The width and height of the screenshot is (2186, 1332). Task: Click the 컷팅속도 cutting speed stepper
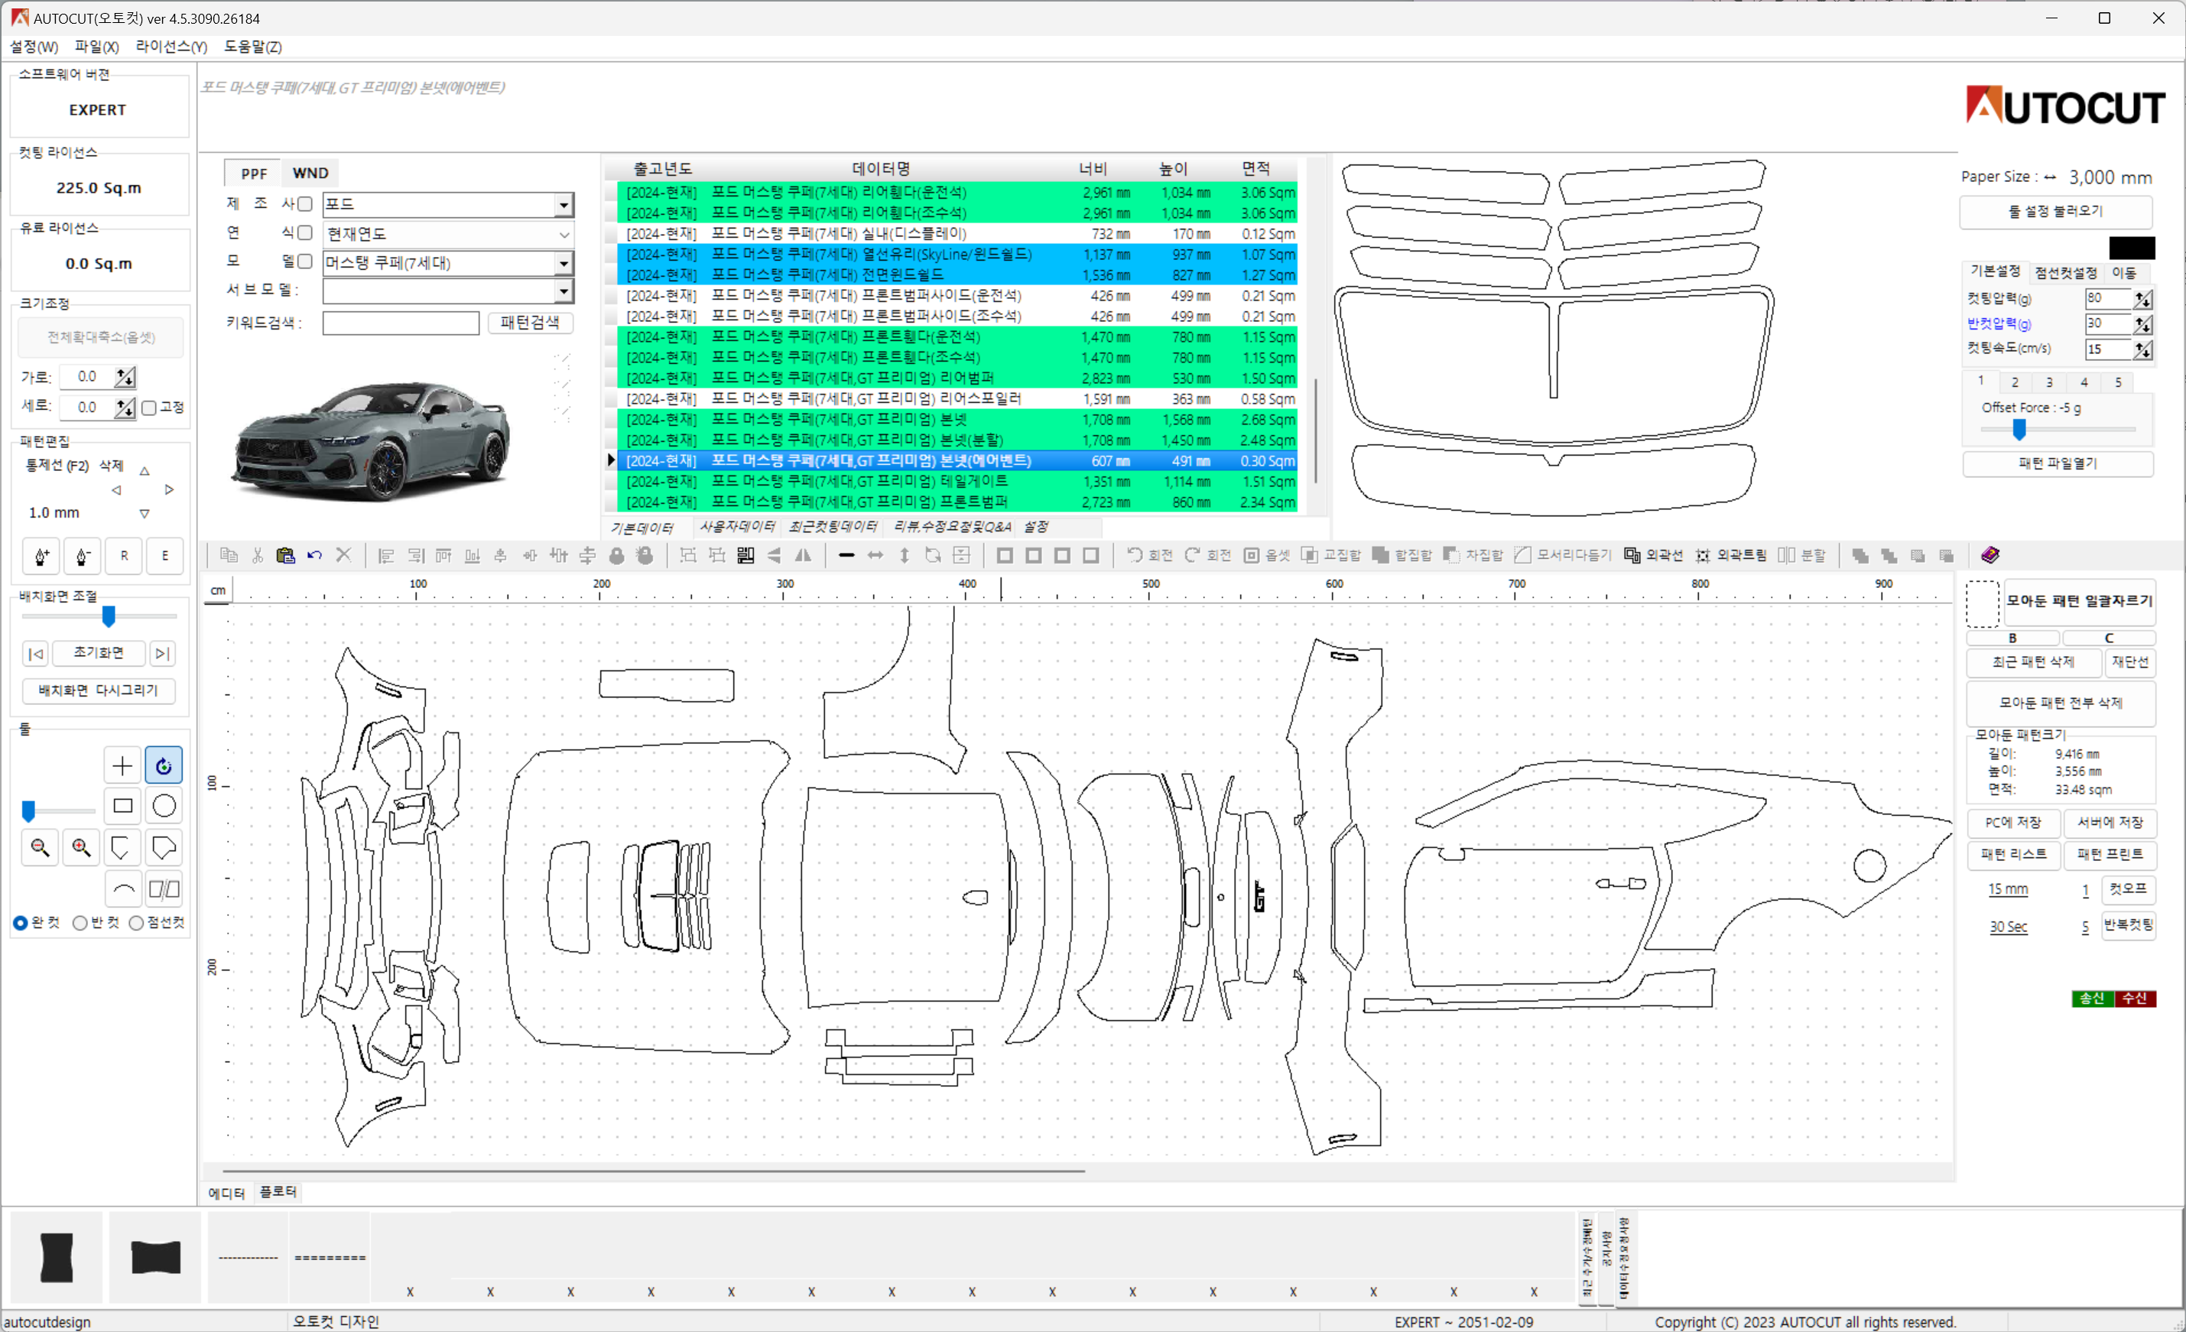2142,349
